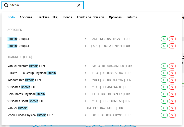Click the search magnifier icon
Screen dimensions: 184x127
point(6,5)
